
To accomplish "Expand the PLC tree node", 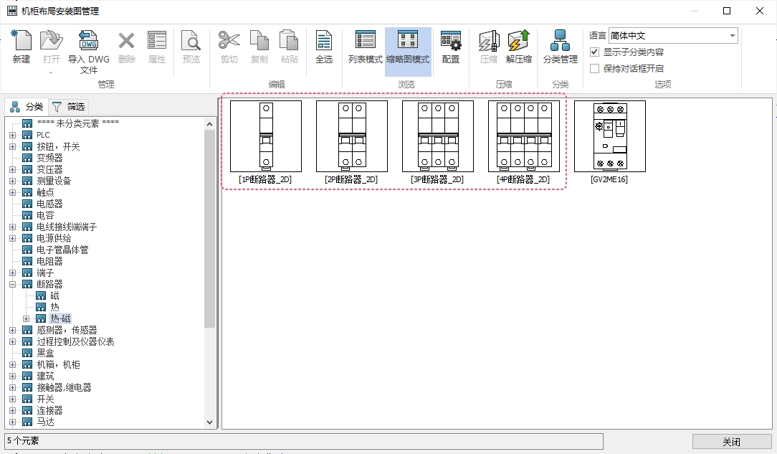I will click(x=12, y=135).
